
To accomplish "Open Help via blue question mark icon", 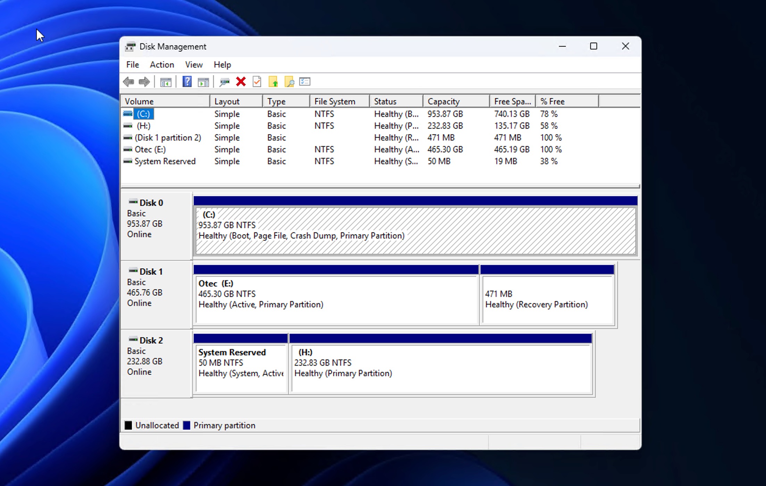I will coord(187,82).
